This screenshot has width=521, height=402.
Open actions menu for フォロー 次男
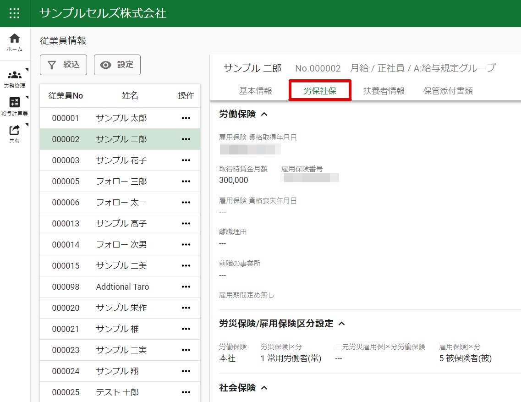[x=186, y=245]
